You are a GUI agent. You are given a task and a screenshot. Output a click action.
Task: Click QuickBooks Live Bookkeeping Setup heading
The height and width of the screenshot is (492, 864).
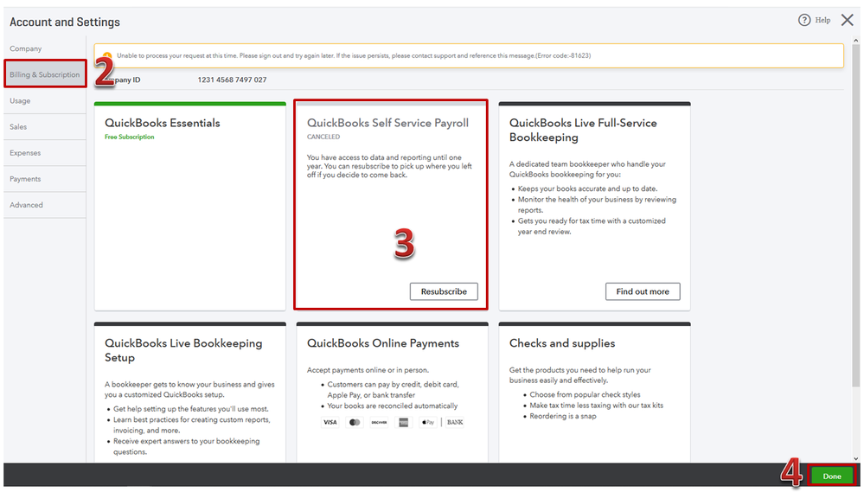[183, 350]
